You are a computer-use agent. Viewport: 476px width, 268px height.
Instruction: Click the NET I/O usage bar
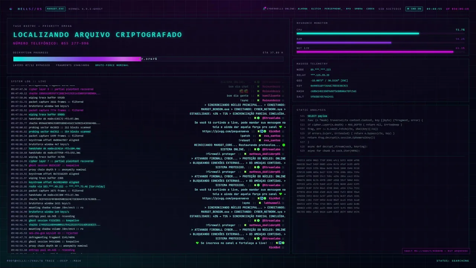coord(380,52)
